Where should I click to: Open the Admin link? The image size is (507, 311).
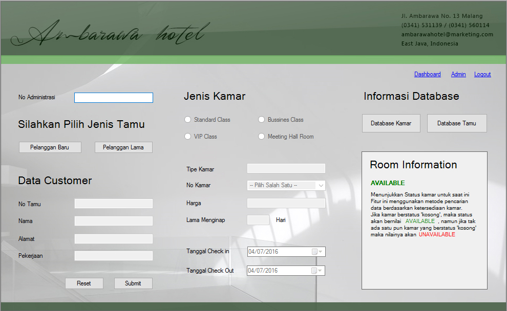pyautogui.click(x=458, y=74)
